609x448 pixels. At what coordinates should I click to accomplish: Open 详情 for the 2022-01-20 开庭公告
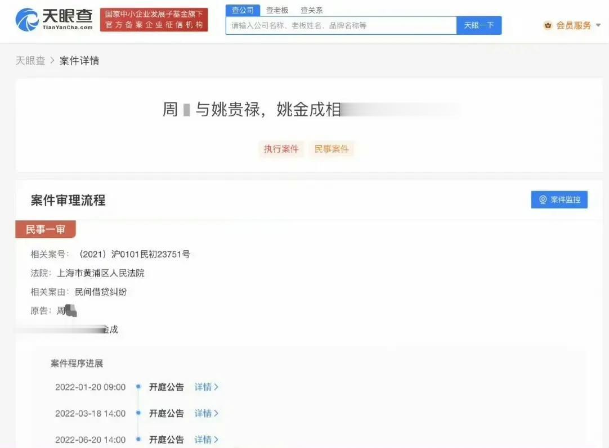coord(206,387)
